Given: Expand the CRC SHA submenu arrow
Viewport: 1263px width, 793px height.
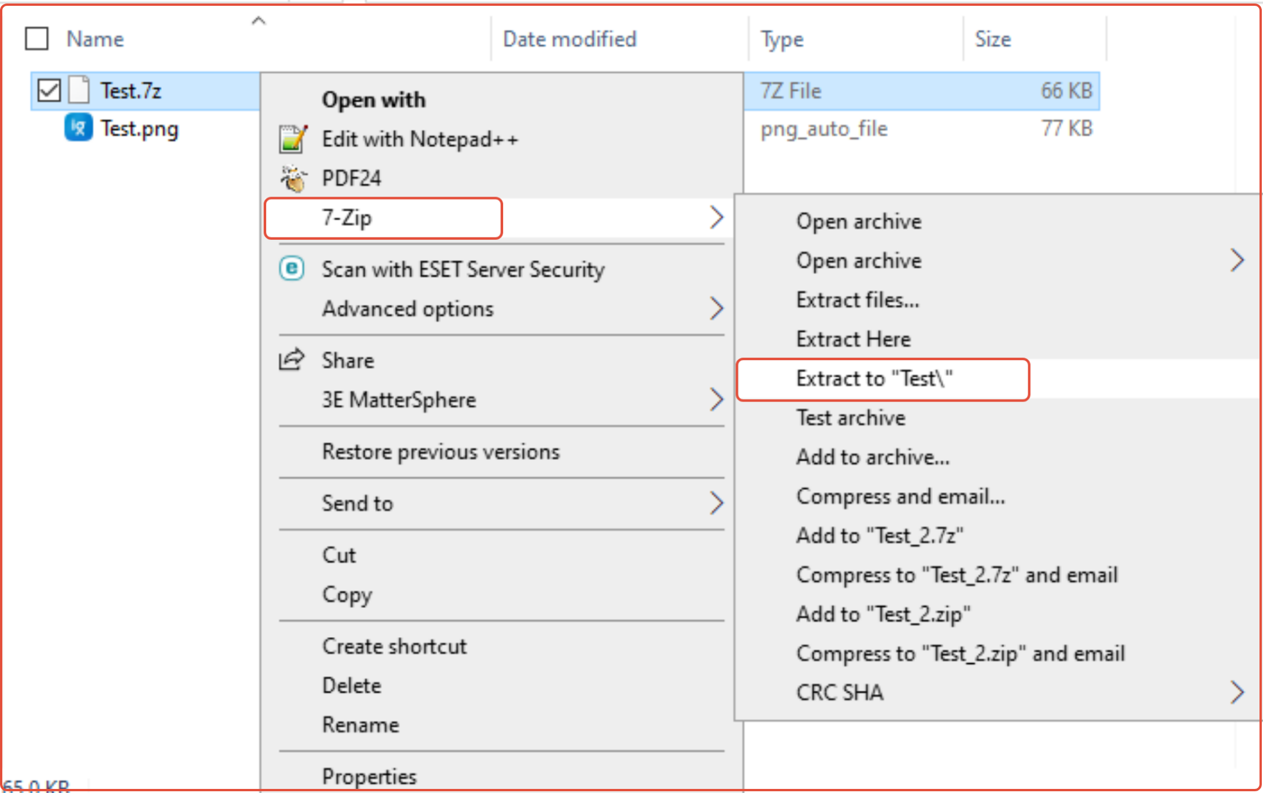Looking at the screenshot, I should point(1237,692).
